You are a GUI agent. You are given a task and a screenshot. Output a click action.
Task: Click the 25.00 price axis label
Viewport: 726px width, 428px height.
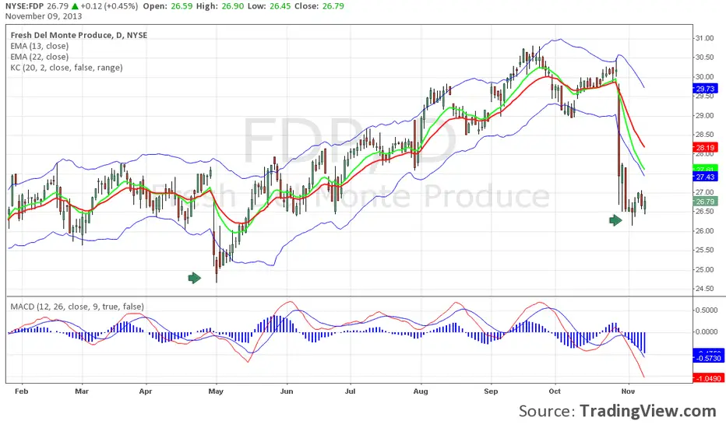point(705,269)
